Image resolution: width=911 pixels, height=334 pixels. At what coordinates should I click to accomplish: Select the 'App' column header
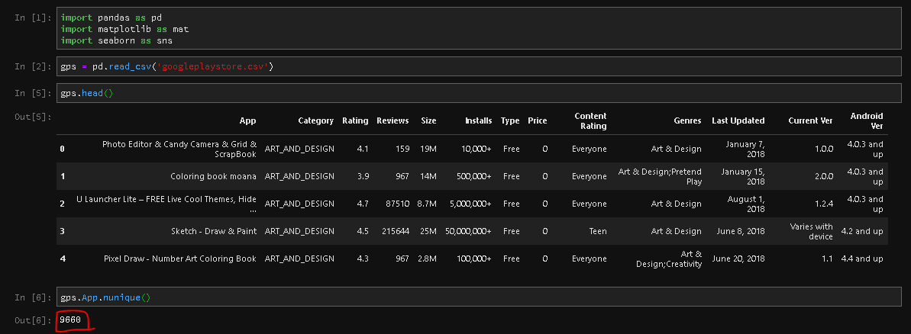pos(247,120)
